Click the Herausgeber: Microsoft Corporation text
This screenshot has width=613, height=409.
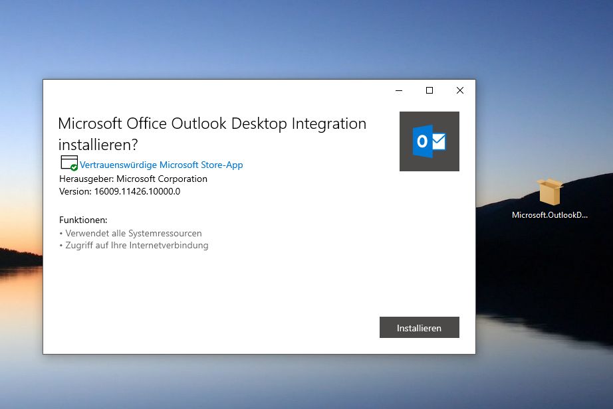pyautogui.click(x=134, y=179)
